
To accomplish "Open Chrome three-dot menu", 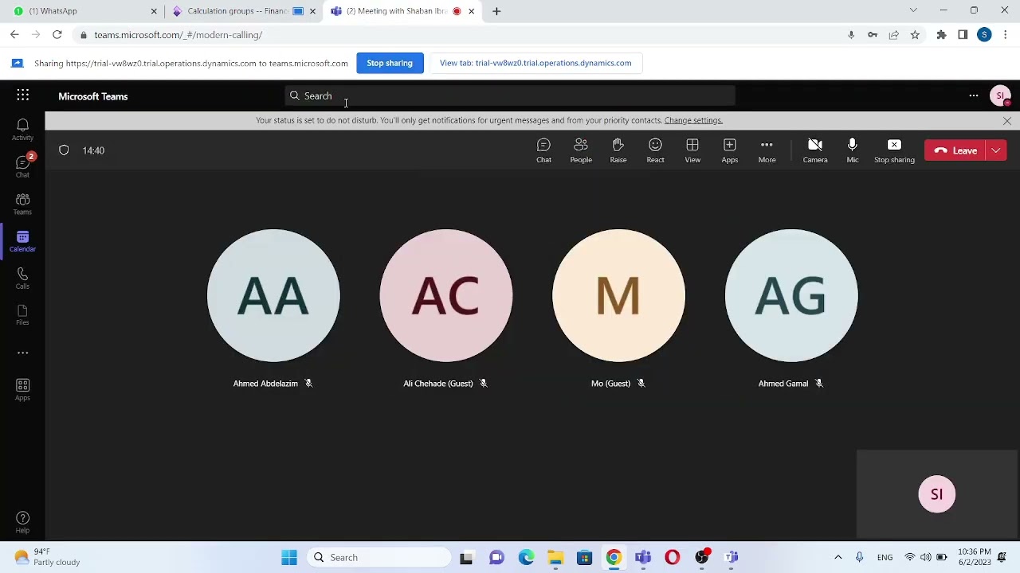I will [1006, 35].
